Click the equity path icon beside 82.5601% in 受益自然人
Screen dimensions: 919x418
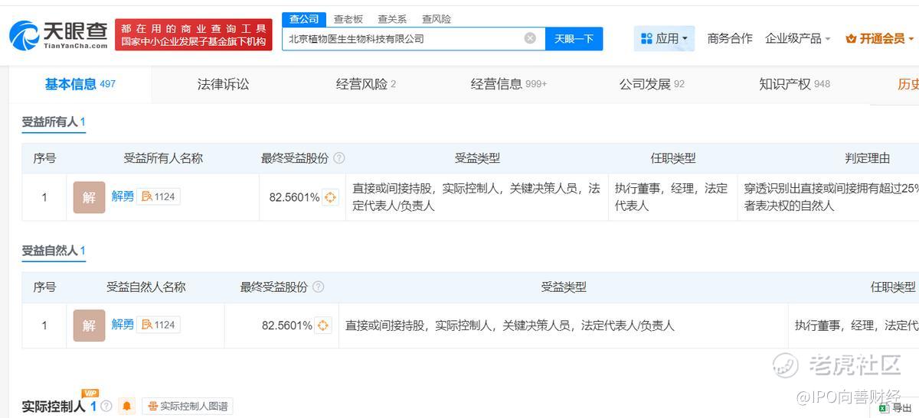click(x=323, y=326)
